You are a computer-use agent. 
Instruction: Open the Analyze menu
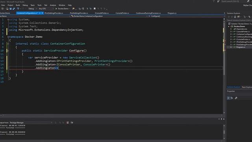(x=53, y=5)
